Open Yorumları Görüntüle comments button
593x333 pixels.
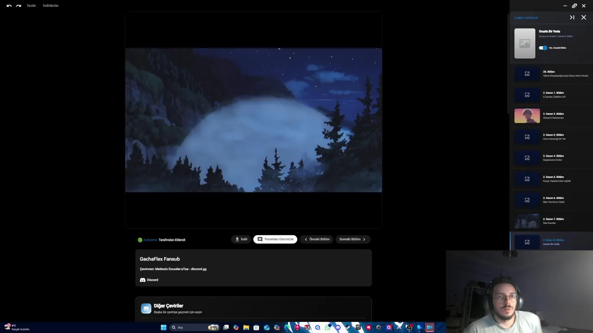point(275,239)
